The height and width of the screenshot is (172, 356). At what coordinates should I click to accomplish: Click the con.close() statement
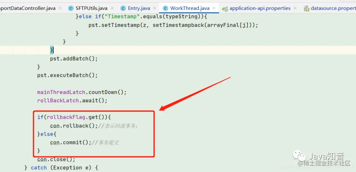tap(56, 160)
